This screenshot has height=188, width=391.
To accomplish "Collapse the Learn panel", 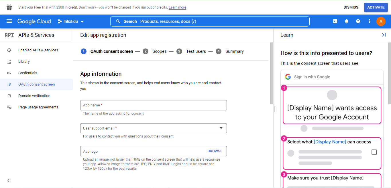I will (384, 35).
